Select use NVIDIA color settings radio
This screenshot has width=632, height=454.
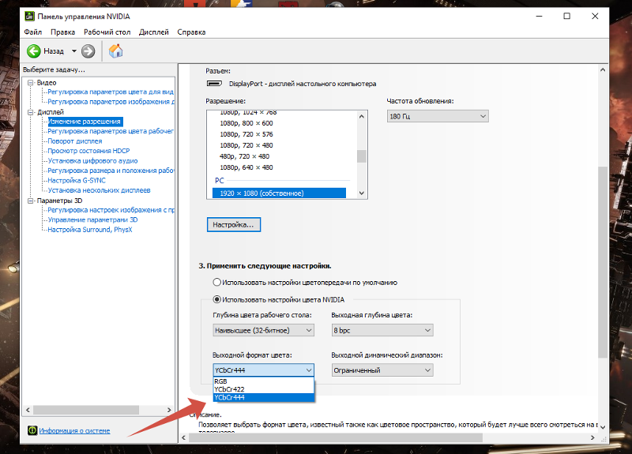tap(216, 299)
